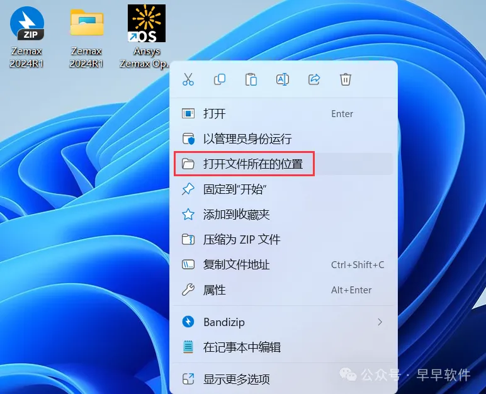Select the Zemax 2024R1 ZIP file icon
486x394 pixels.
26,37
